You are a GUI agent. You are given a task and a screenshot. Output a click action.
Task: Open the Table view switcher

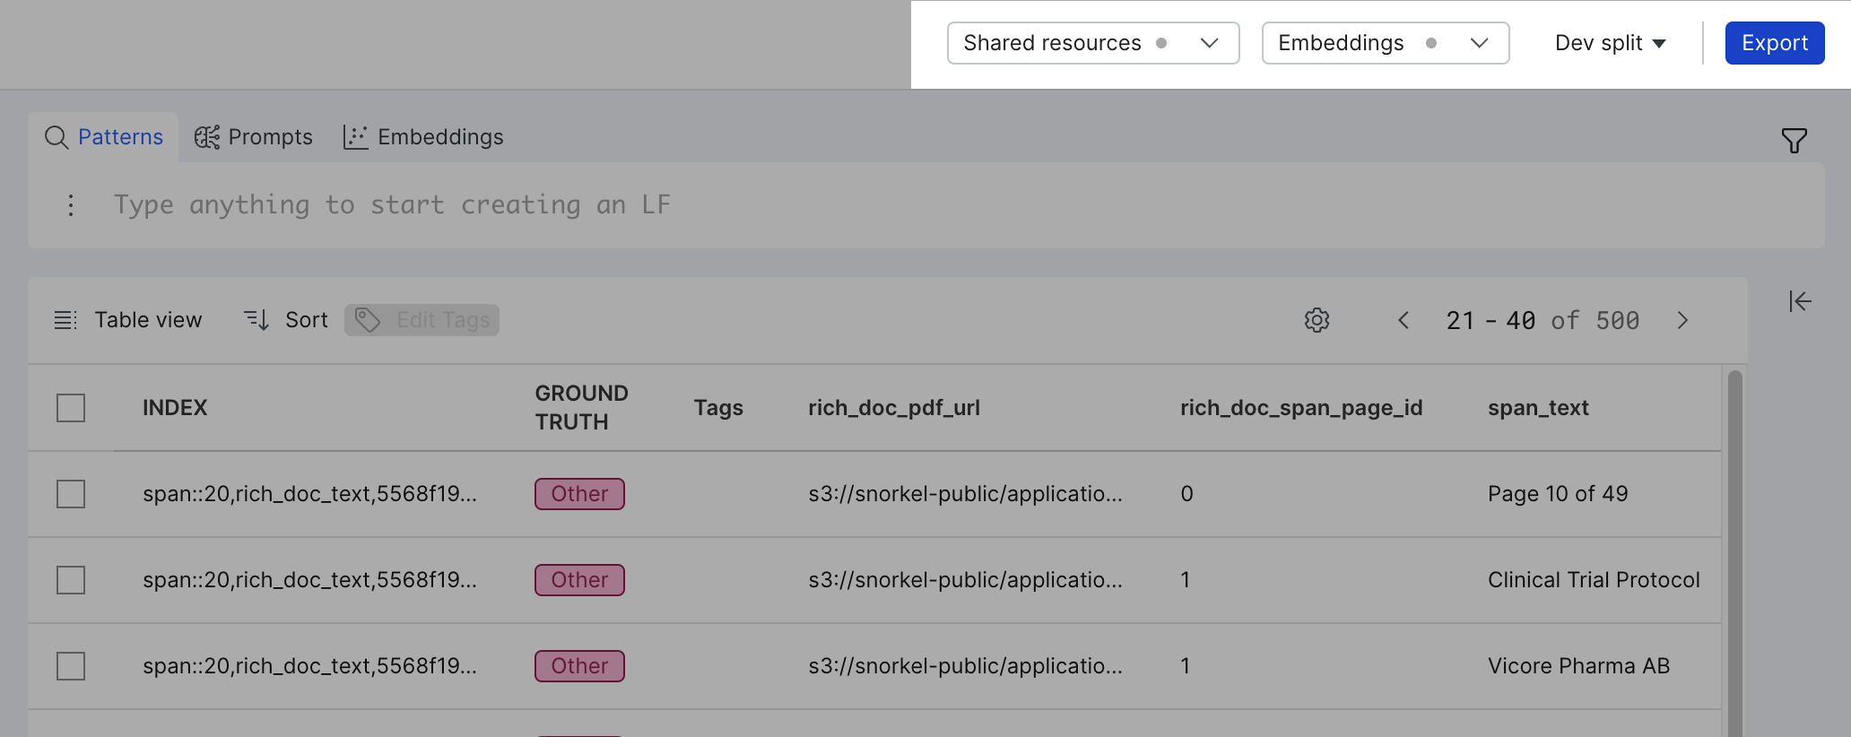point(128,320)
